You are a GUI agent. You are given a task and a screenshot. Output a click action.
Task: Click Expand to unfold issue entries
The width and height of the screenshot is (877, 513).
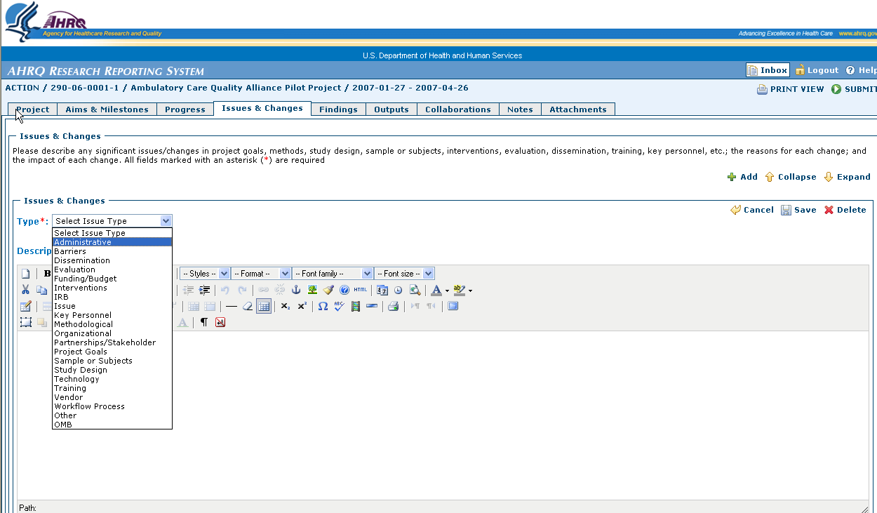847,177
